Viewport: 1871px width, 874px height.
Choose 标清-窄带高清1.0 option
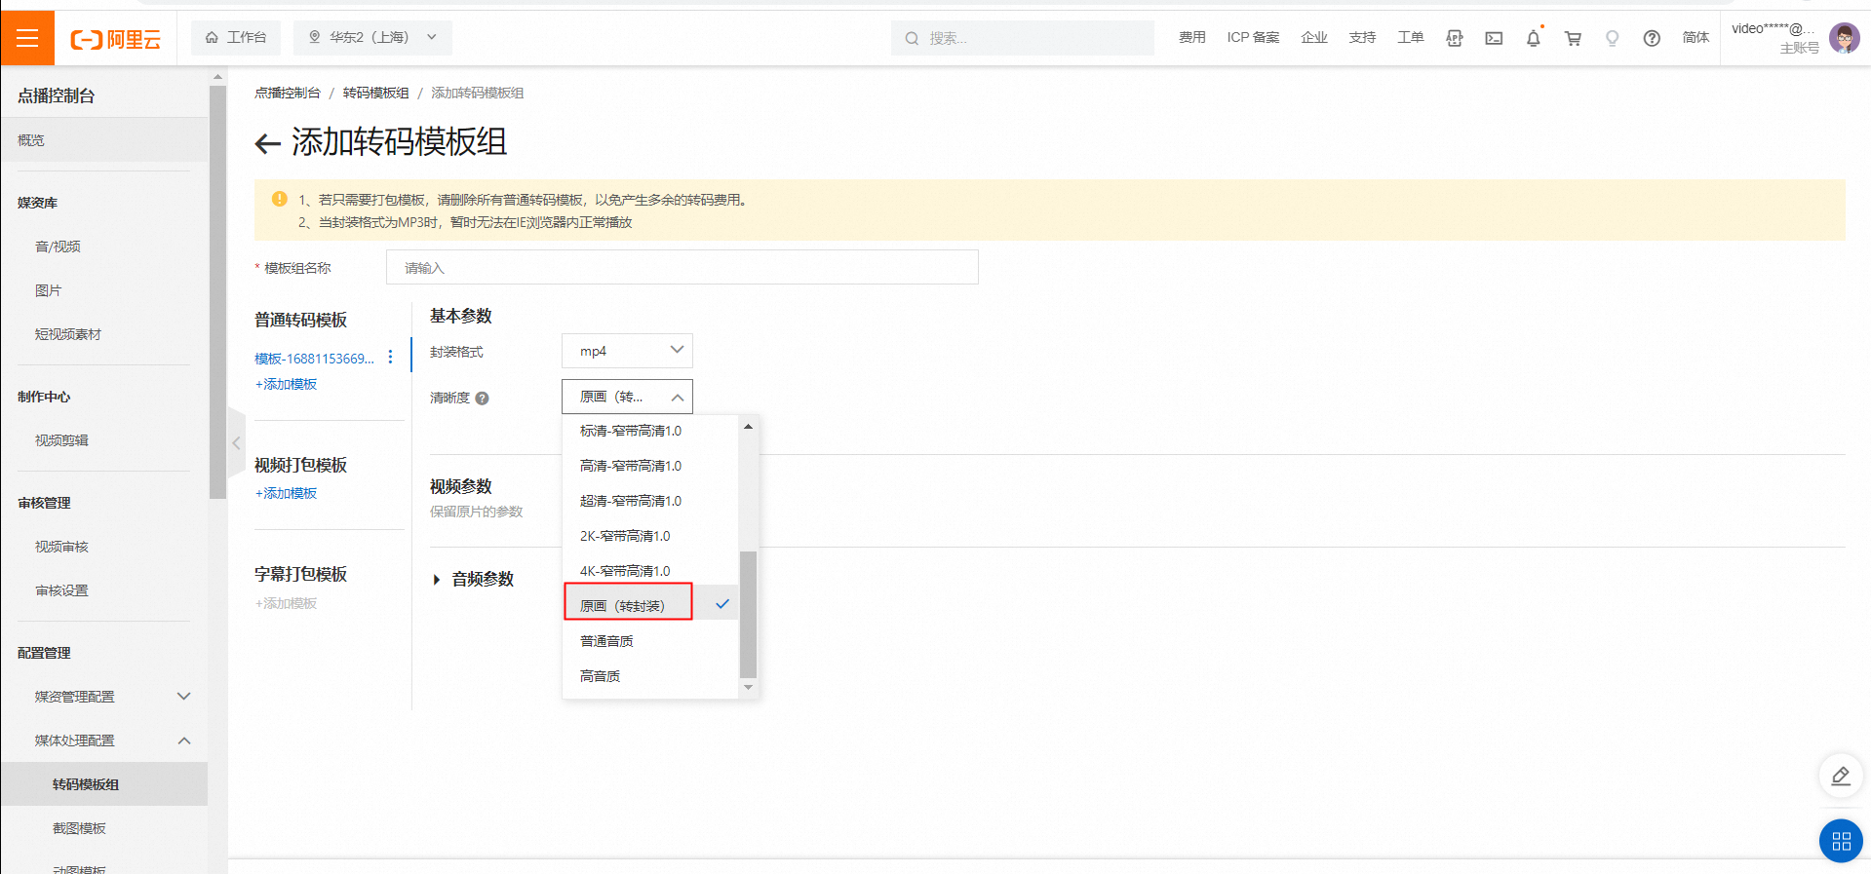coord(650,431)
